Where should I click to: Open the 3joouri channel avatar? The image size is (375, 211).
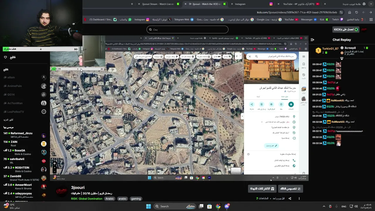pyautogui.click(x=62, y=191)
